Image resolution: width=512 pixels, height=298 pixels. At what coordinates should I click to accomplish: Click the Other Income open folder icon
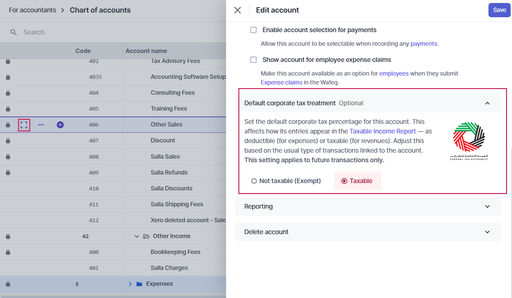146,236
